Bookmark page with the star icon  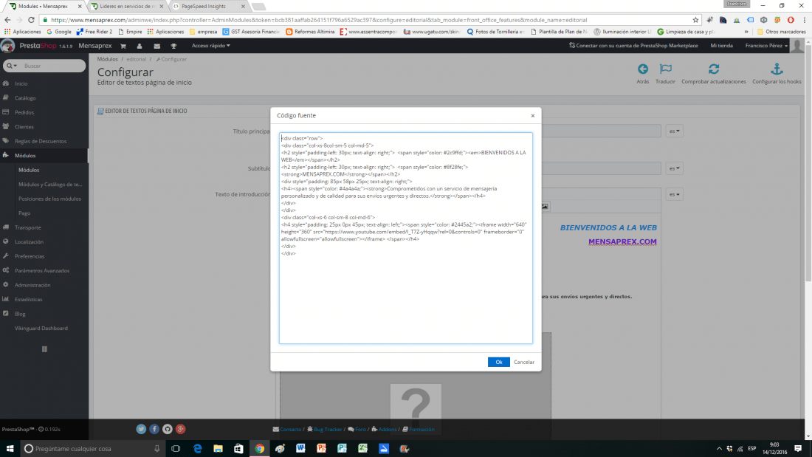click(695, 20)
